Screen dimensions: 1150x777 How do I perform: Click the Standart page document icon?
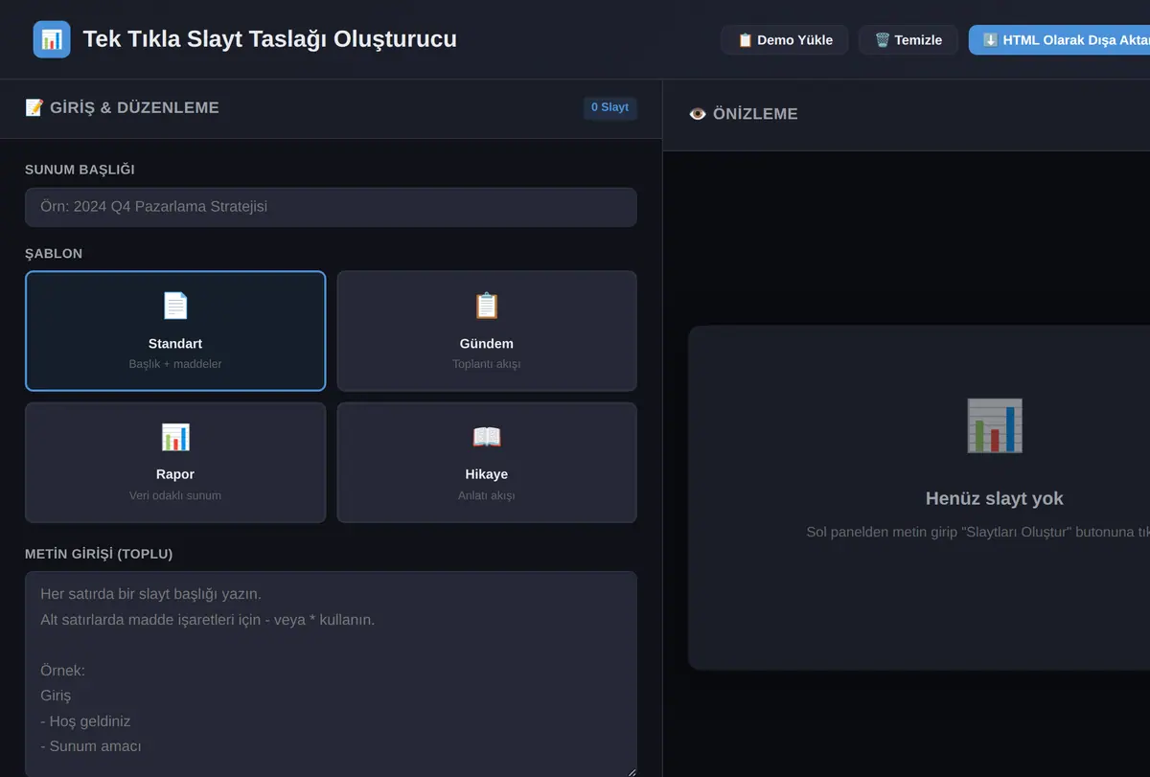[175, 306]
